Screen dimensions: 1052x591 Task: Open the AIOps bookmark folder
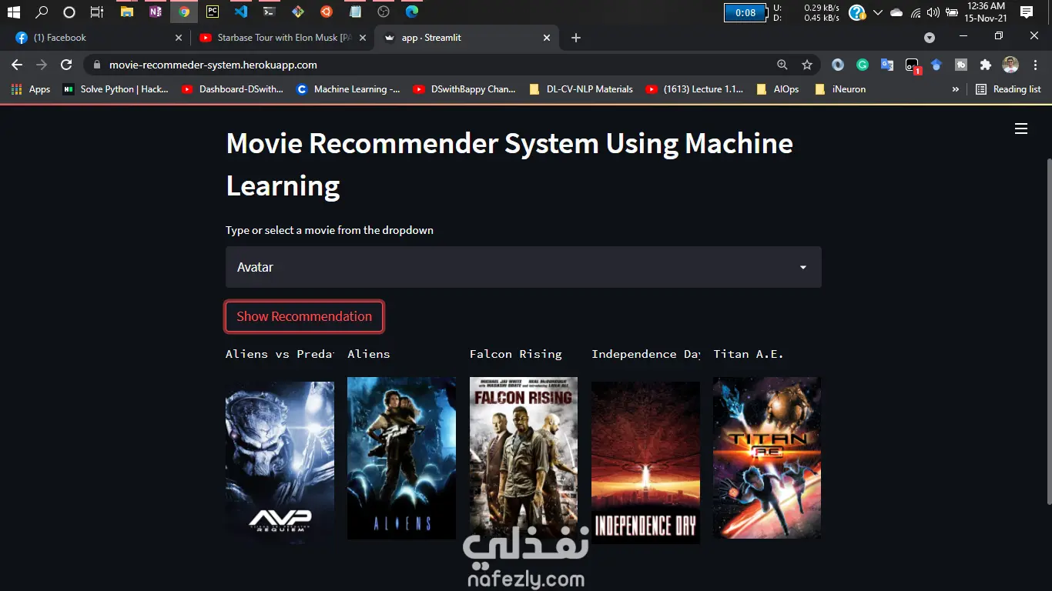point(778,89)
